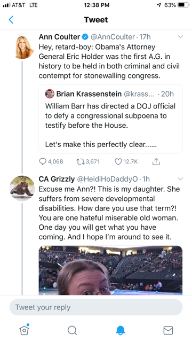Screen dimensions: 192x342
Task: Retweet the Ann Coulter tweet
Action: pos(80,161)
